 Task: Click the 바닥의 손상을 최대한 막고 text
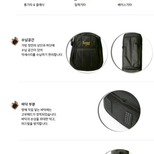[38, 119]
